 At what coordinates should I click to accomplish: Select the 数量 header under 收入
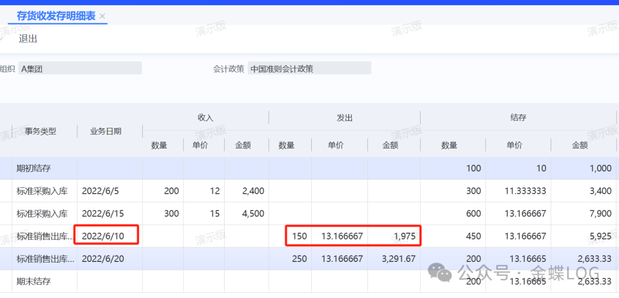[159, 146]
